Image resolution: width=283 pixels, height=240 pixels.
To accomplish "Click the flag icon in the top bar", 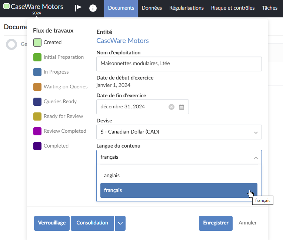I will [x=78, y=8].
